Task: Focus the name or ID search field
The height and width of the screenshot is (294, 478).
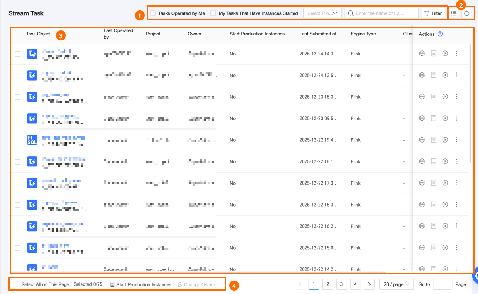Action: [x=381, y=13]
